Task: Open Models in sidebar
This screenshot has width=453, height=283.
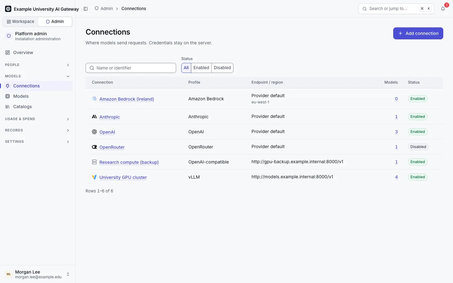Action: [37, 96]
